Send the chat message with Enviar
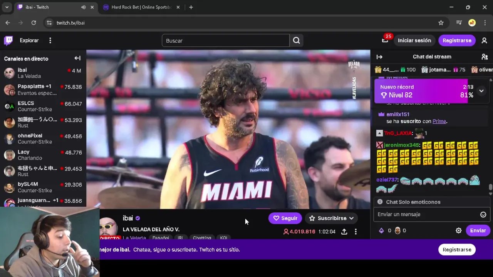The image size is (493, 277). (x=478, y=230)
